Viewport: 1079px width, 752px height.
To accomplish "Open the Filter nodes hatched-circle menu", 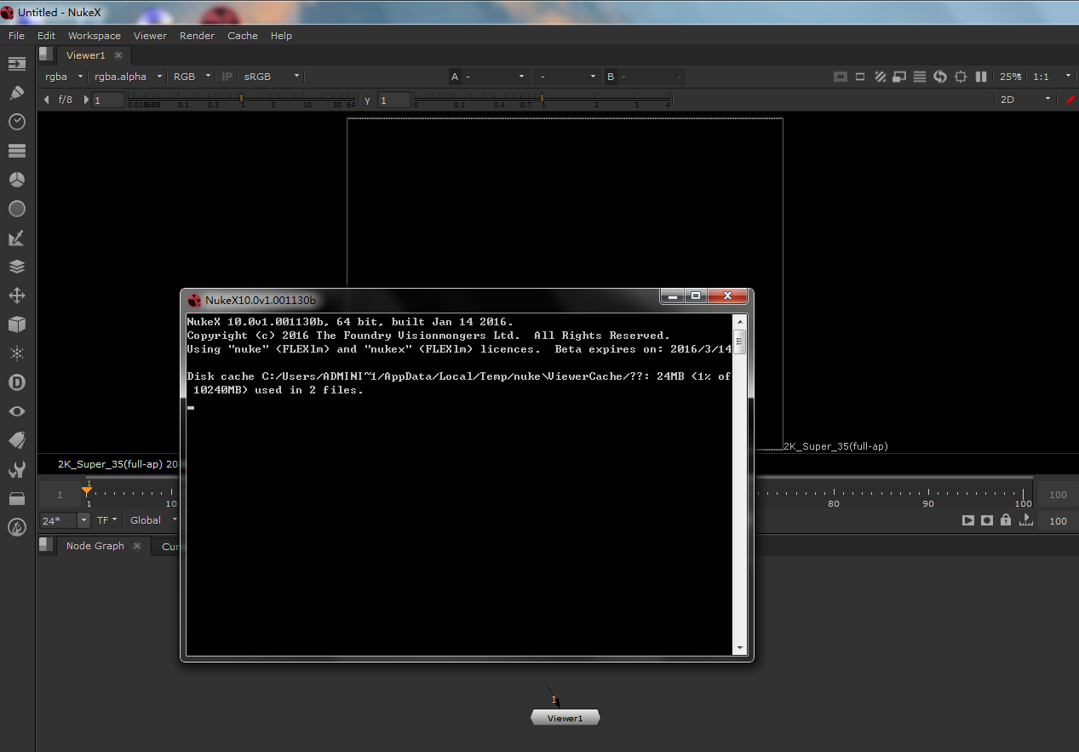I will point(17,209).
